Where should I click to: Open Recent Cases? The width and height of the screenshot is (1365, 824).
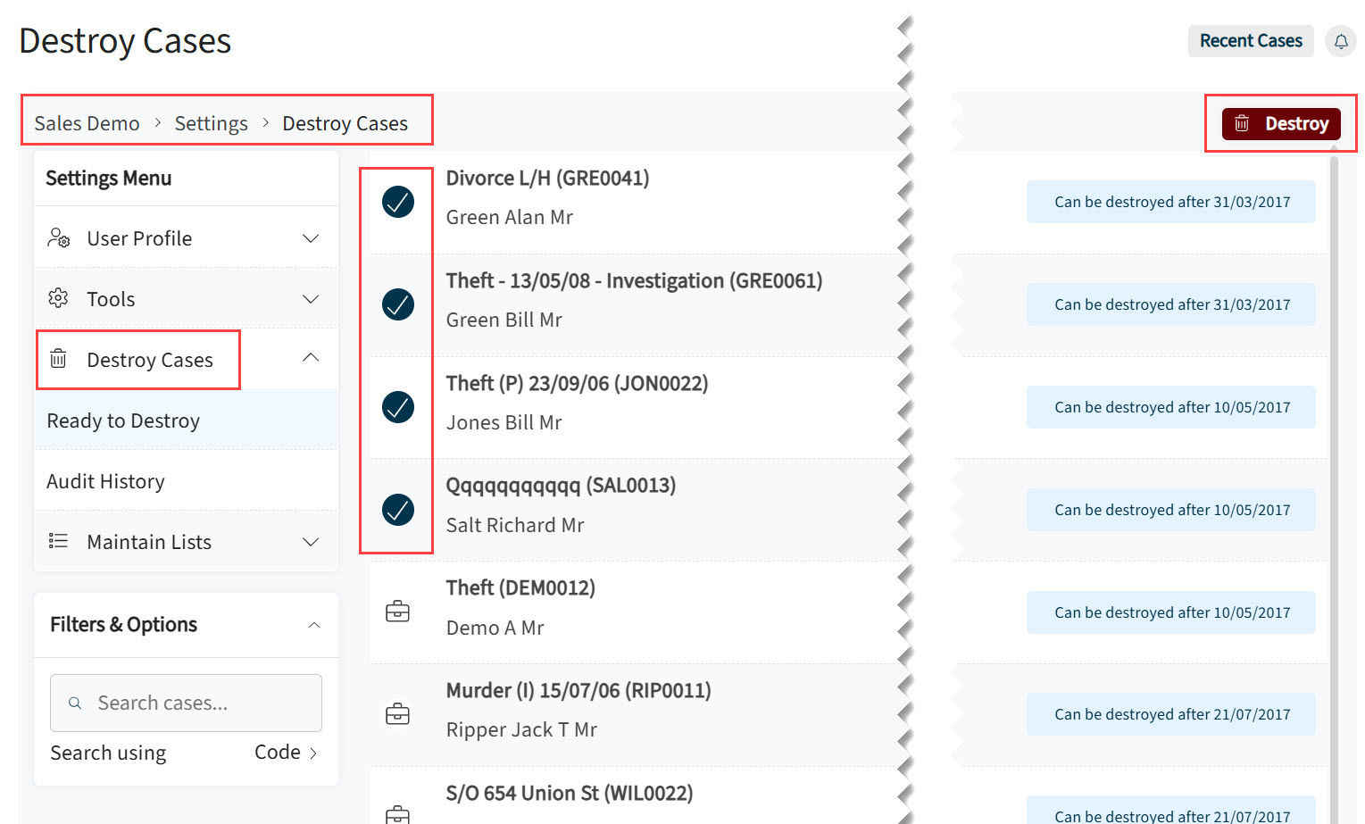coord(1251,41)
